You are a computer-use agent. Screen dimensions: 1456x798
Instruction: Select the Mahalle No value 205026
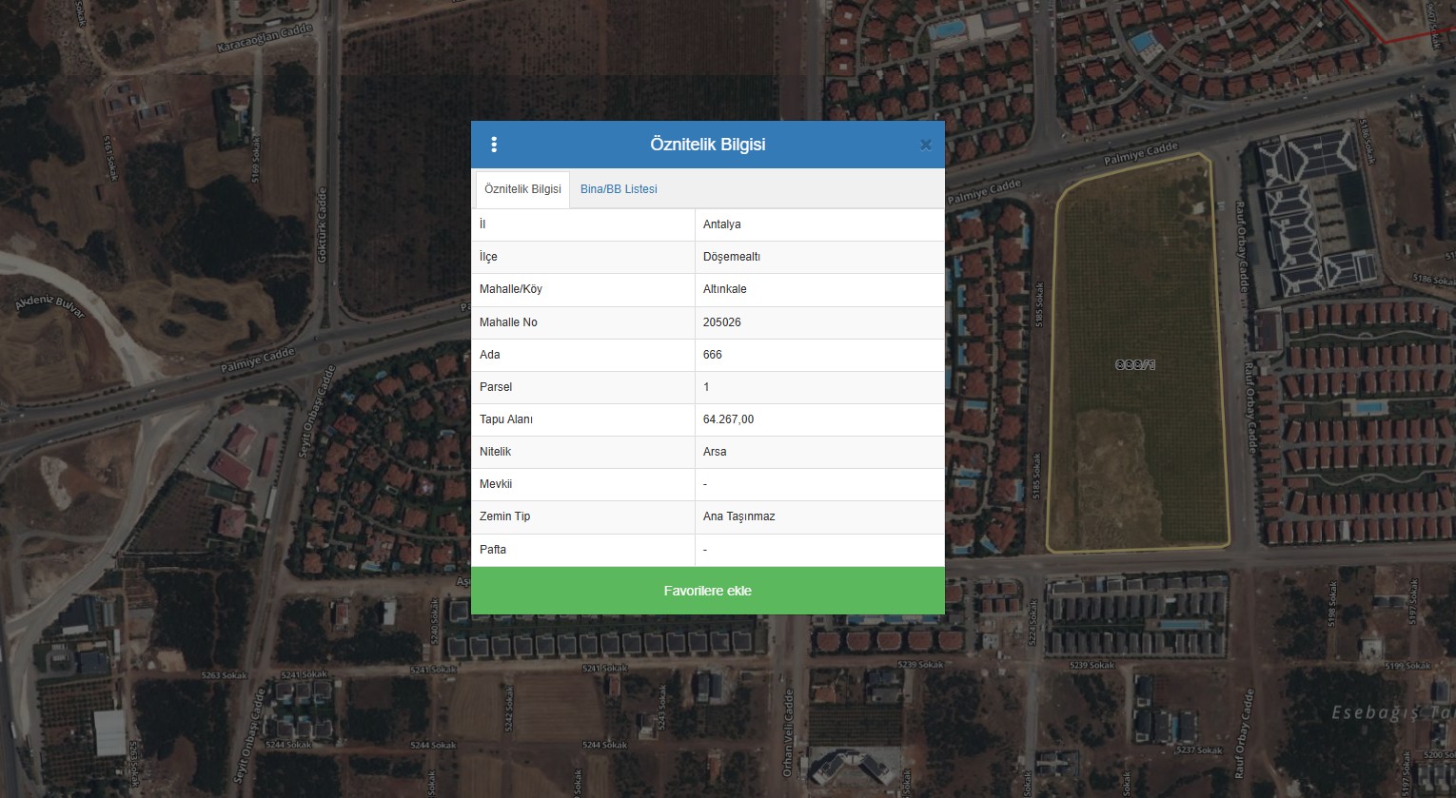(x=721, y=322)
